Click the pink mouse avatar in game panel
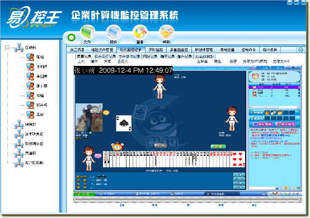 (x=255, y=76)
